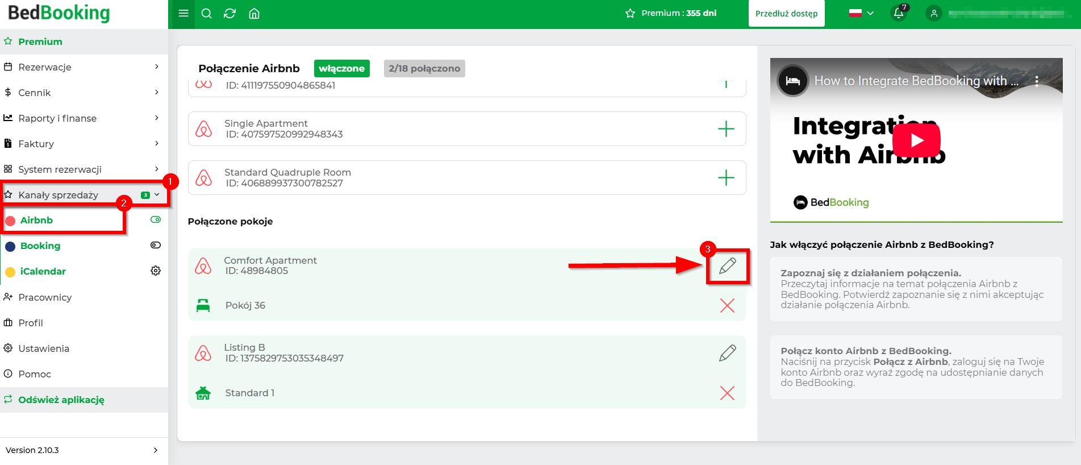The height and width of the screenshot is (465, 1081).
Task: Open video title How to Integrate BedBooking
Action: 916,81
